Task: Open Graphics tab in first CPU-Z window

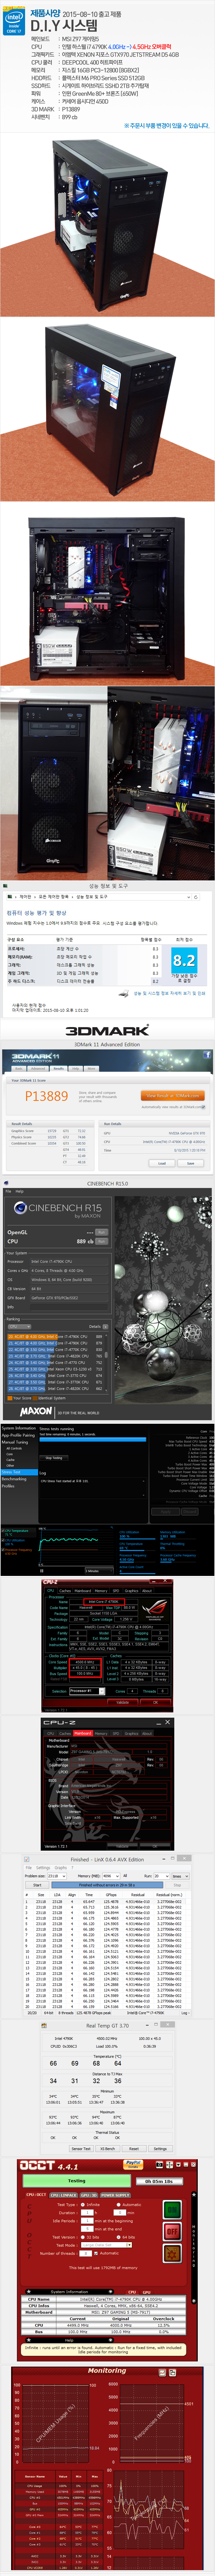Action: (131, 1591)
